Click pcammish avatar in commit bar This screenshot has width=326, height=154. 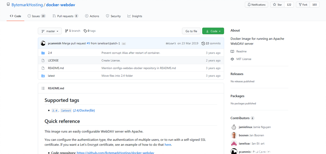coord(43,43)
